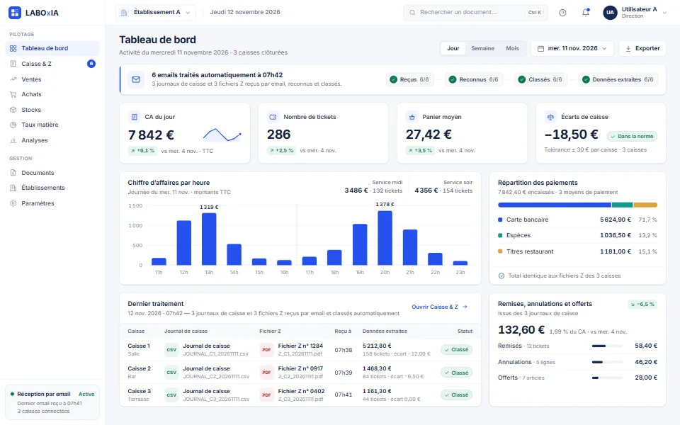Screen dimensions: 680x425
Task: Click the CA du jour card icon
Action: (134, 117)
